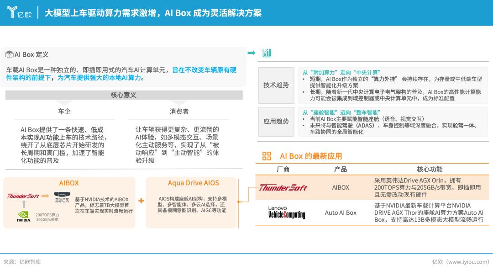This screenshot has height=271, width=493.
Task: Click the 核心功能 table column header
Action: [429, 169]
